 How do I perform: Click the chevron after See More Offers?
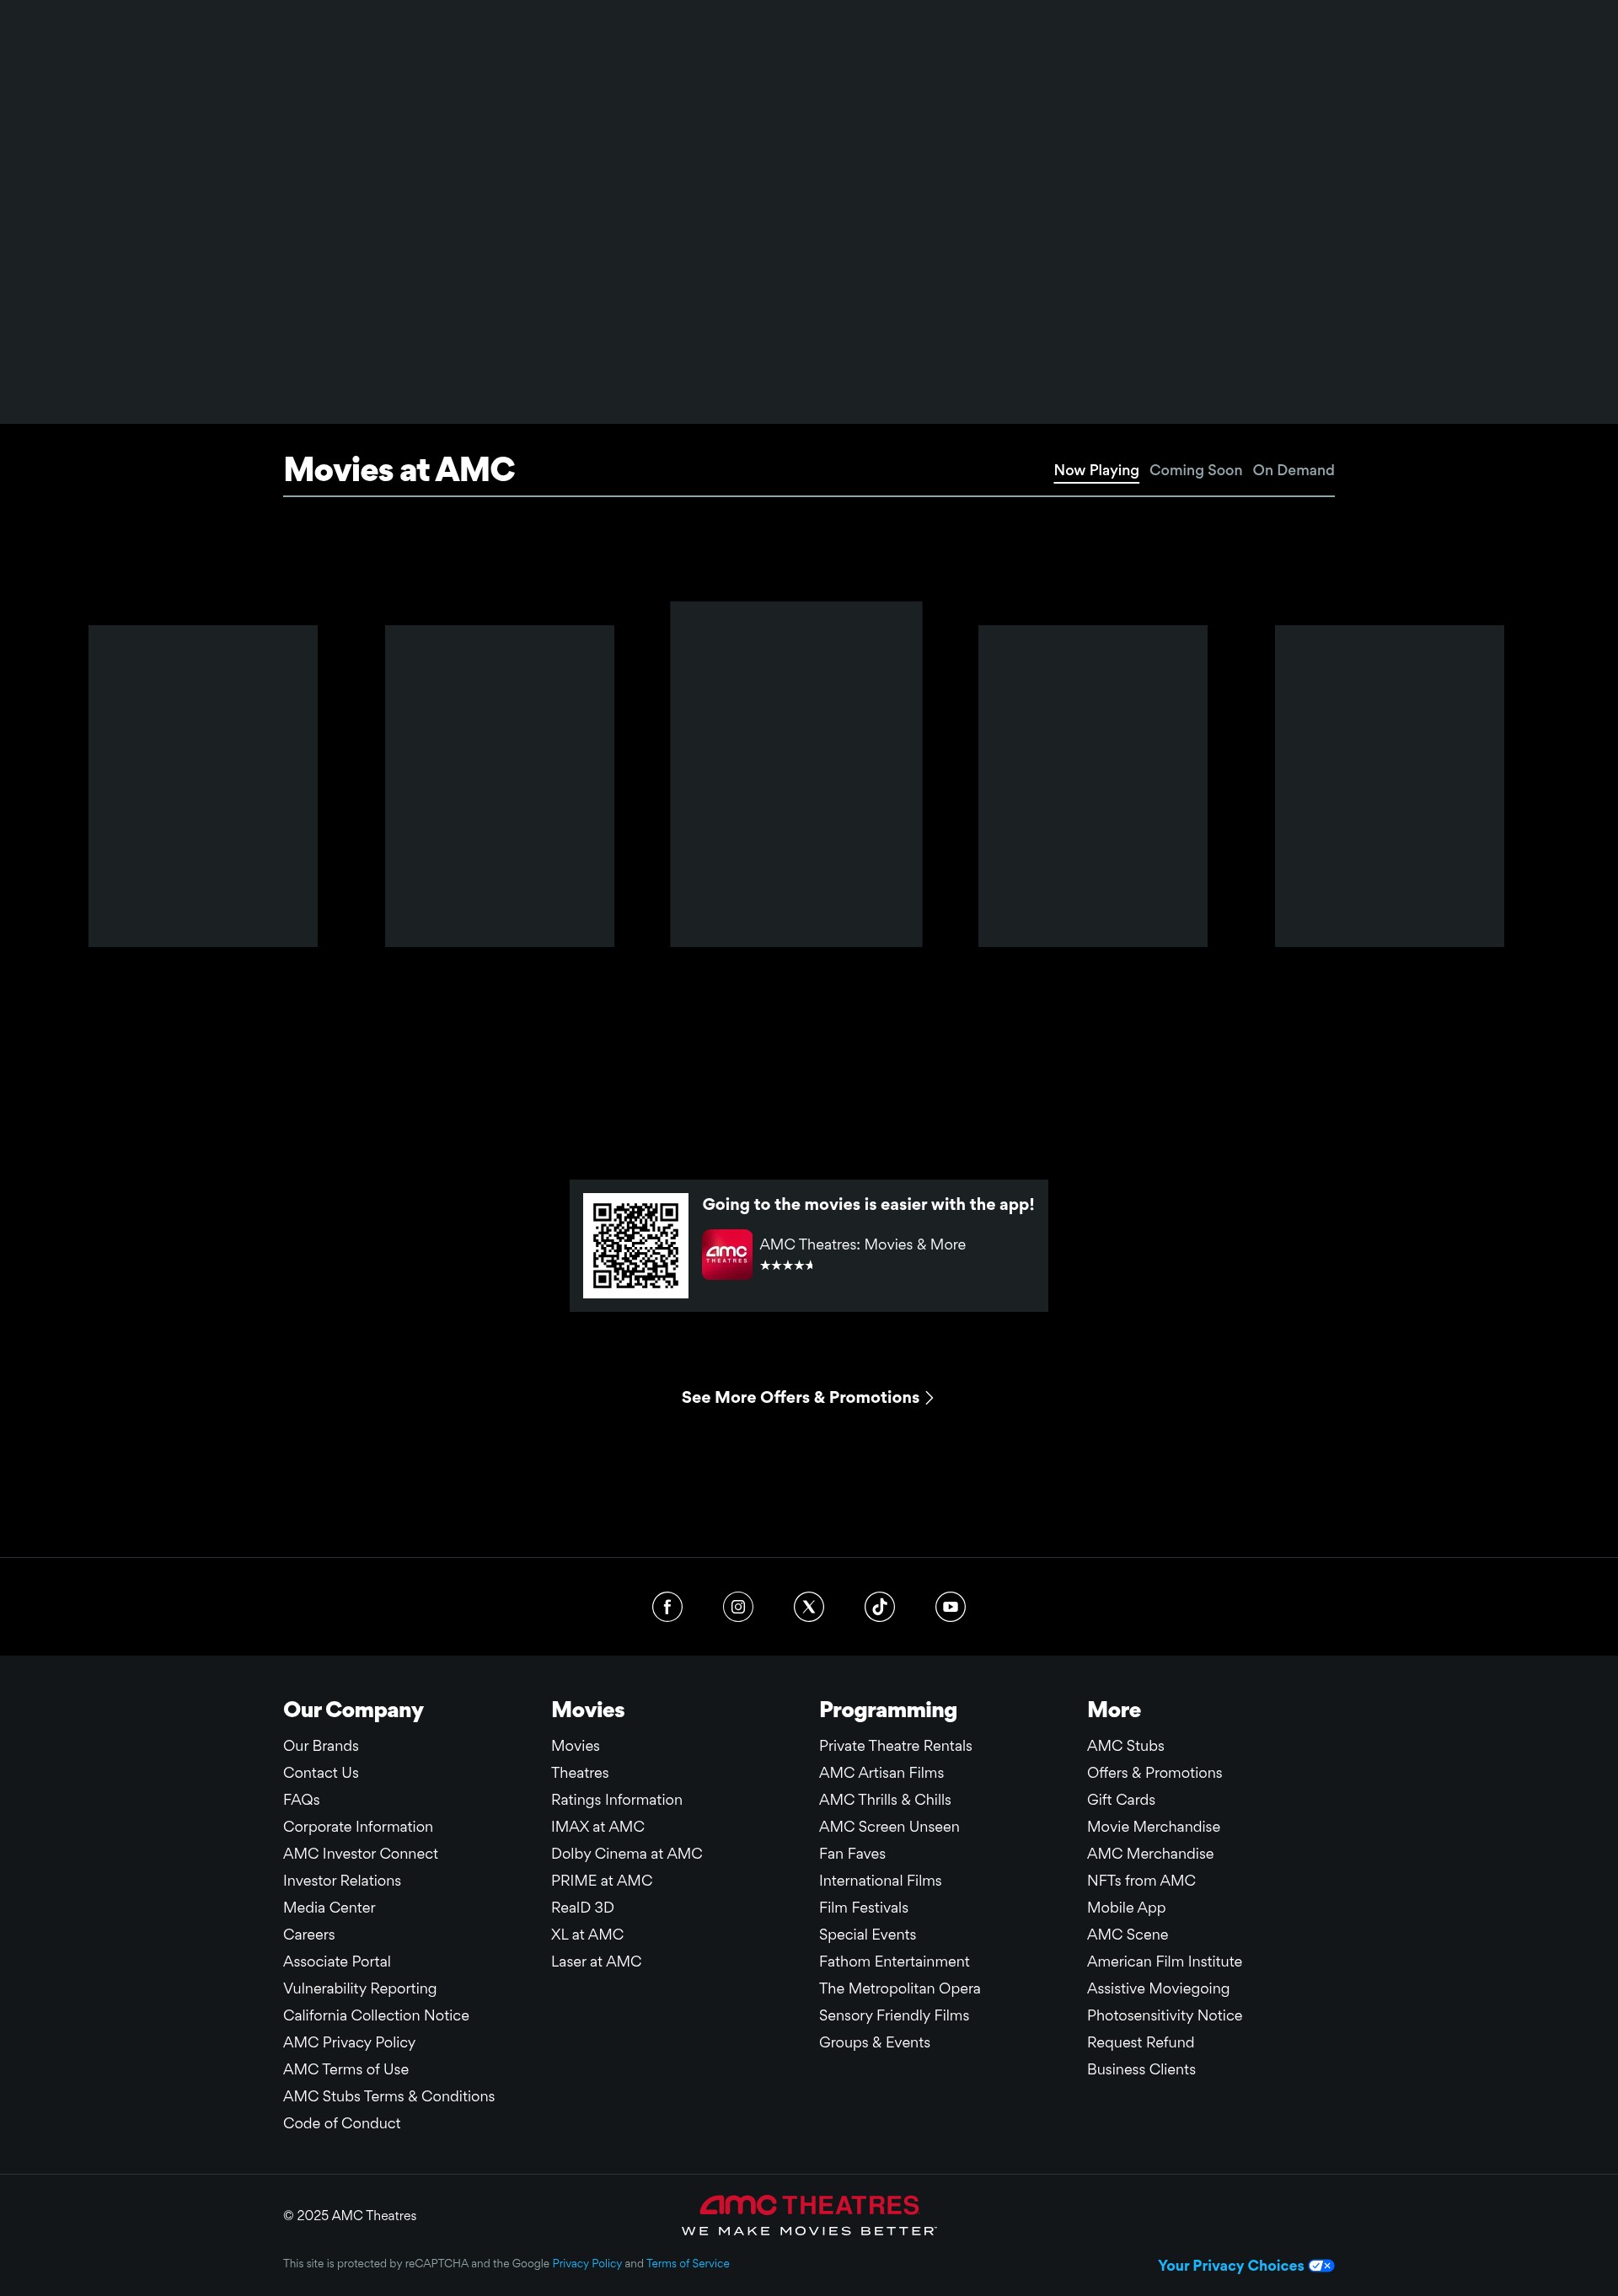[x=929, y=1397]
